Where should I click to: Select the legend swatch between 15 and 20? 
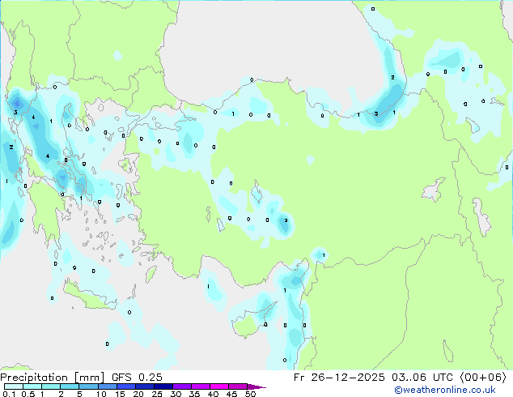pos(126,386)
